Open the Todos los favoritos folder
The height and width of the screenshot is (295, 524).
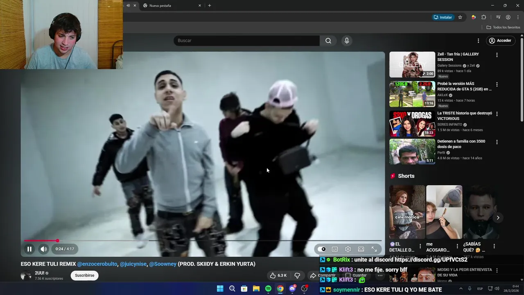(503, 27)
